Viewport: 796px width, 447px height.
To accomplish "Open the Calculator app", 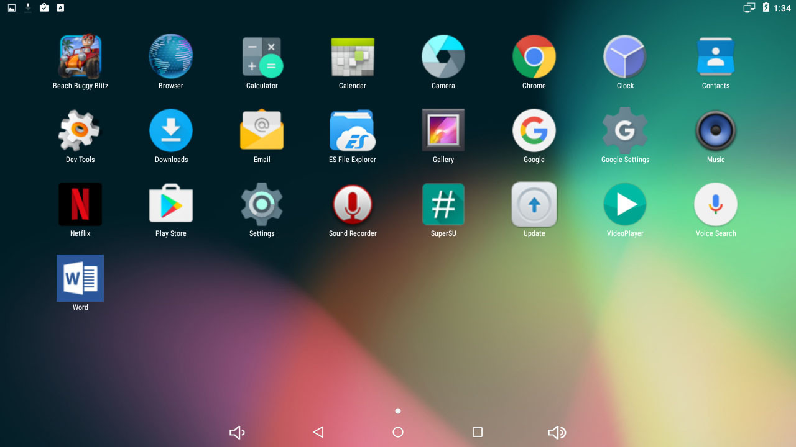I will [x=262, y=56].
